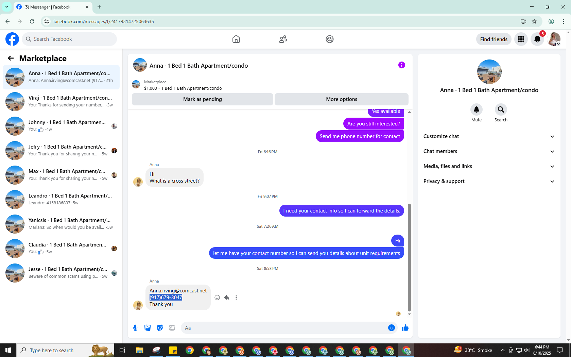Send a voice clip with microphone icon

click(x=135, y=328)
